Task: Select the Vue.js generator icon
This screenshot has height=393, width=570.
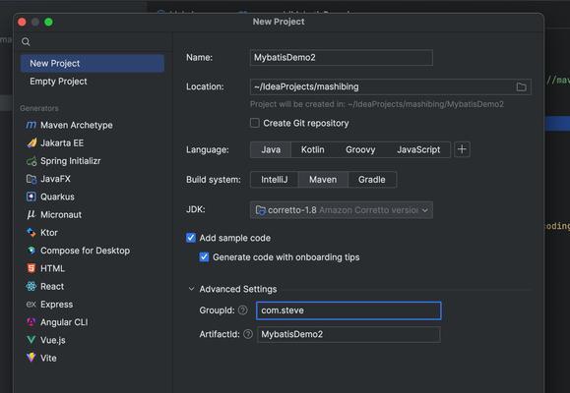Action: pyautogui.click(x=32, y=340)
